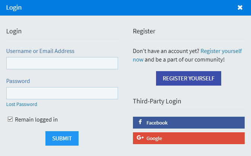Image resolution: width=251 pixels, height=156 pixels.
Task: Click the Google+ logo icon
Action: [140, 137]
